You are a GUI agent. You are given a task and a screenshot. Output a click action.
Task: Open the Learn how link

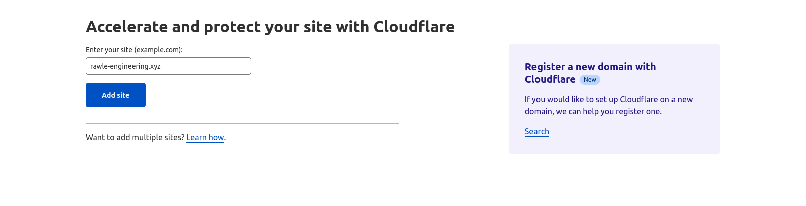[x=205, y=137]
